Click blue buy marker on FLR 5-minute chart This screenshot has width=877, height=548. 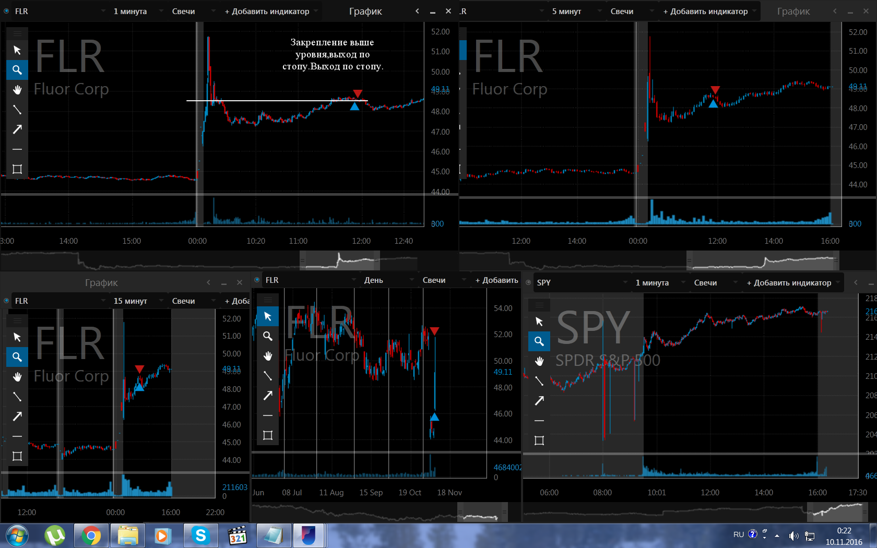(x=713, y=103)
